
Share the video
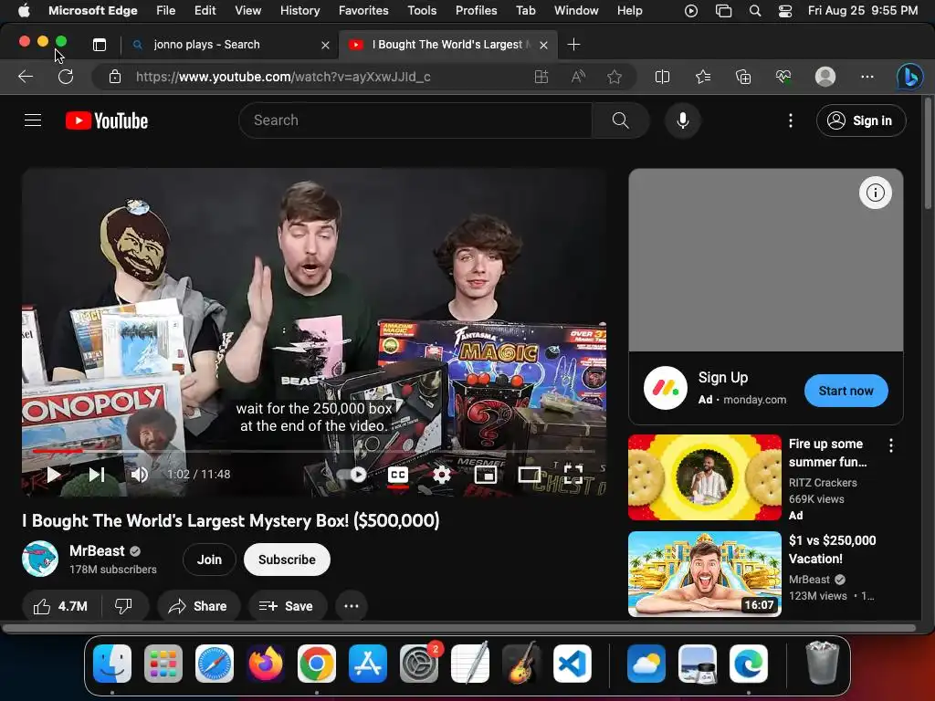(198, 606)
